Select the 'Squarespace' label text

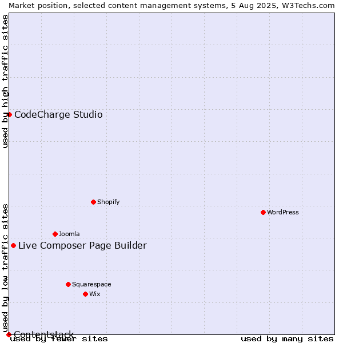tap(91, 284)
